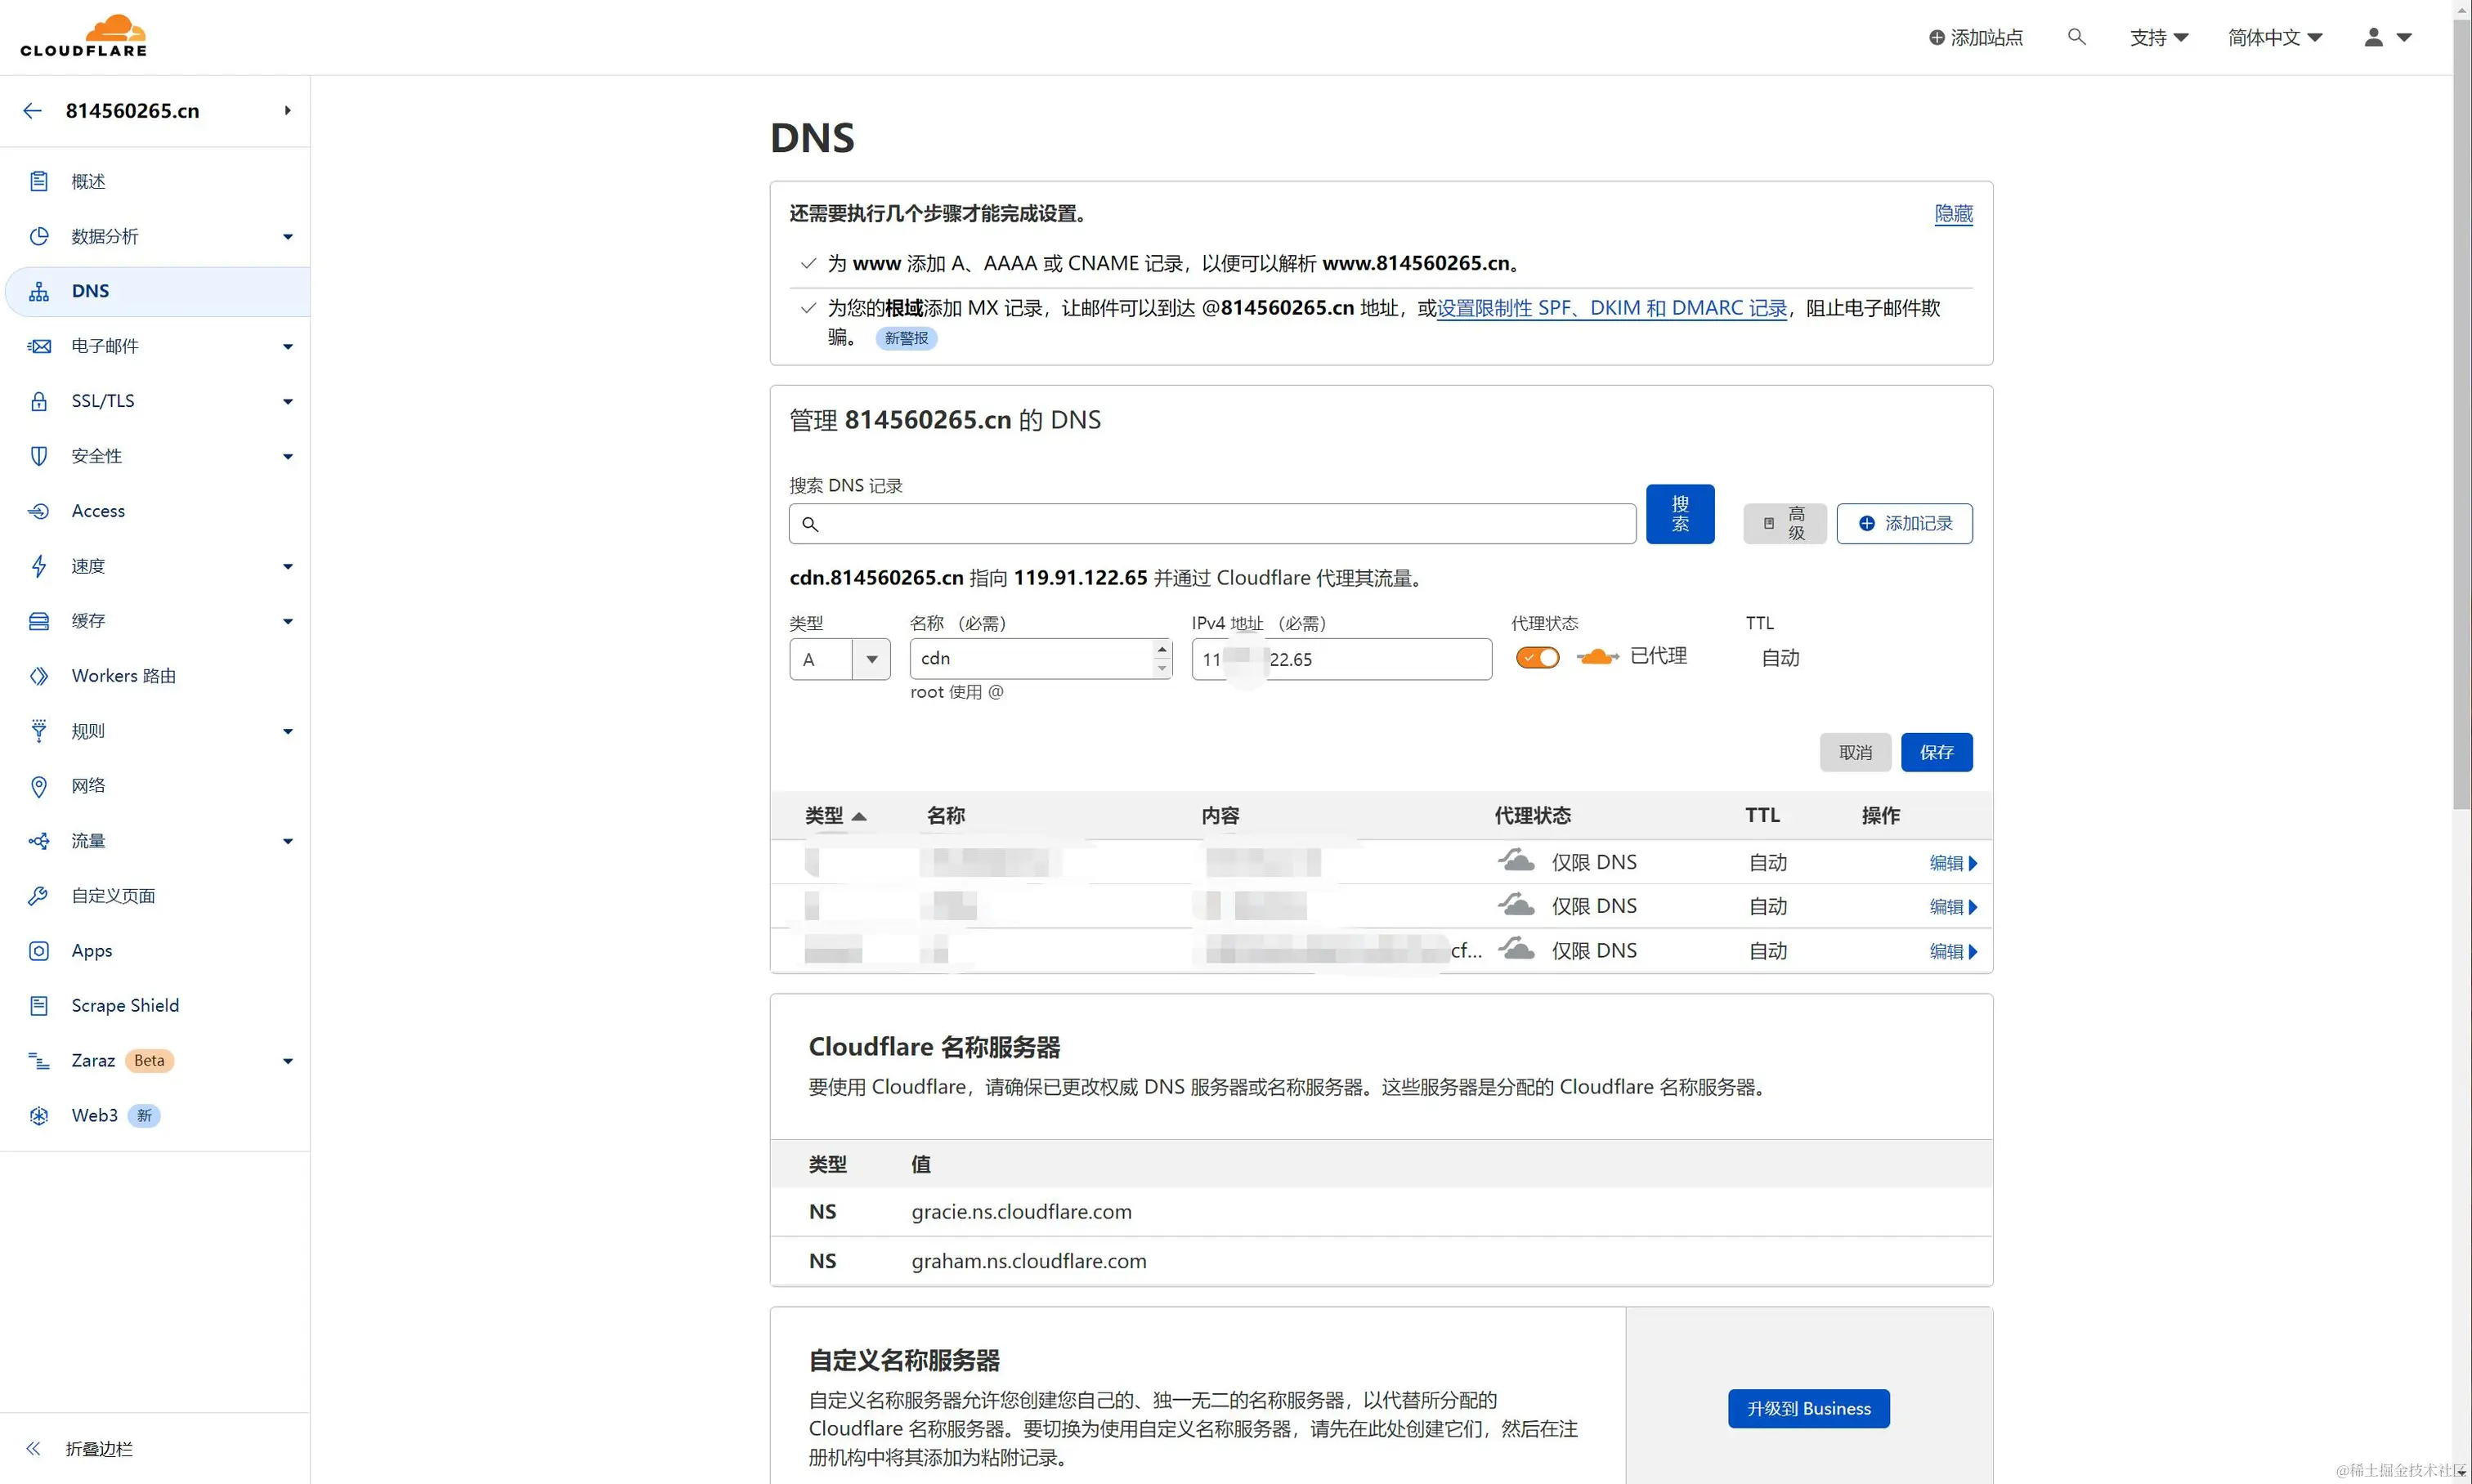Image resolution: width=2472 pixels, height=1484 pixels.
Task: Click the 保存 button
Action: point(1936,752)
